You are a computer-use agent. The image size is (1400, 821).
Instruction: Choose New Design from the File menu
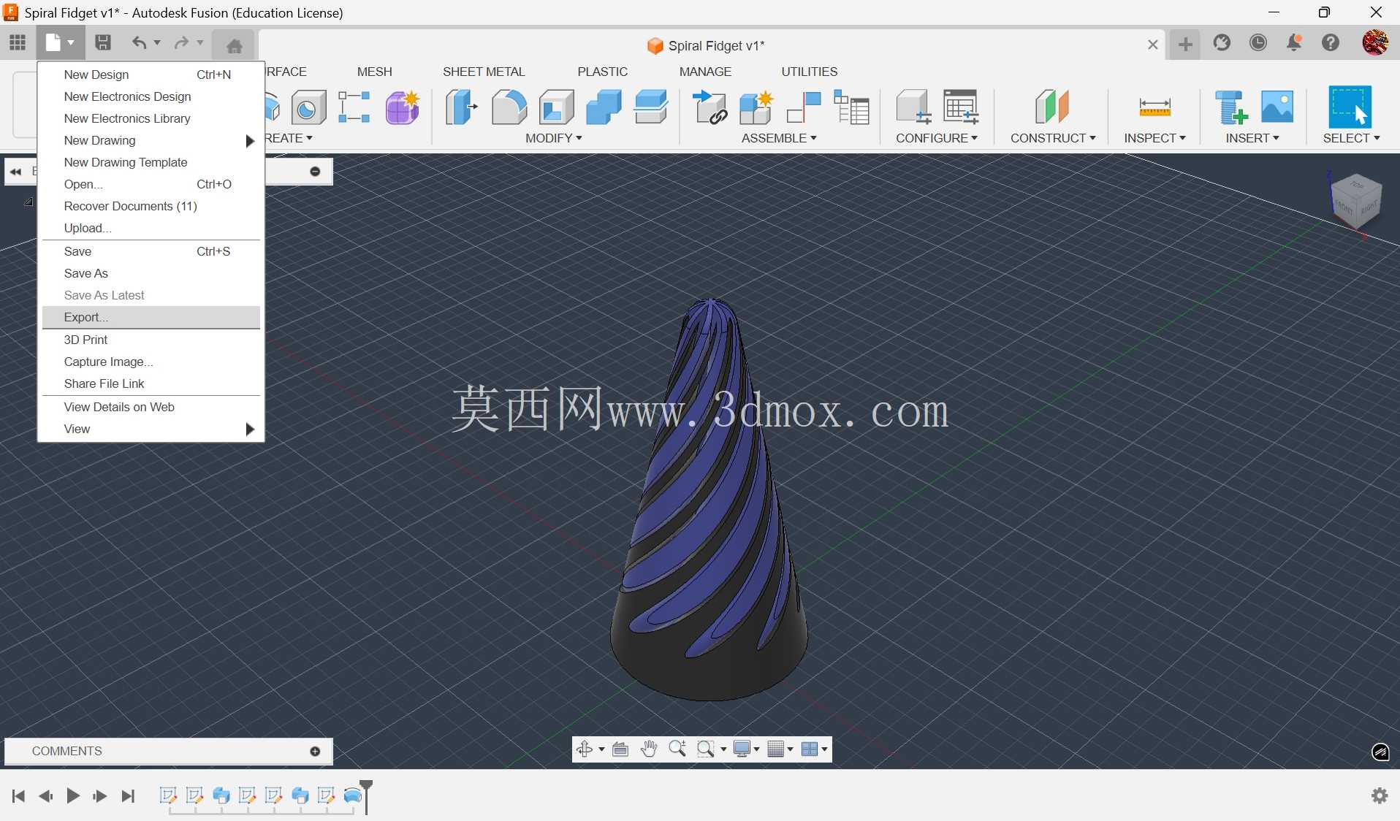point(151,75)
